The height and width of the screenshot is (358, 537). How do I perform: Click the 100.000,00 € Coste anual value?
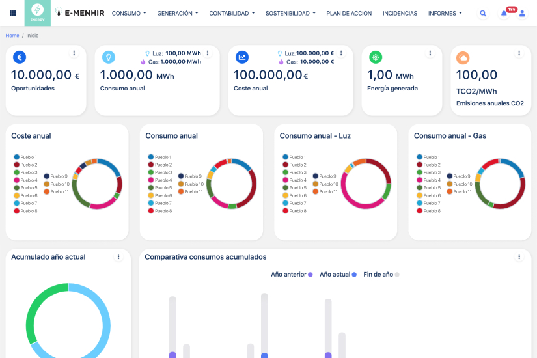click(x=271, y=75)
